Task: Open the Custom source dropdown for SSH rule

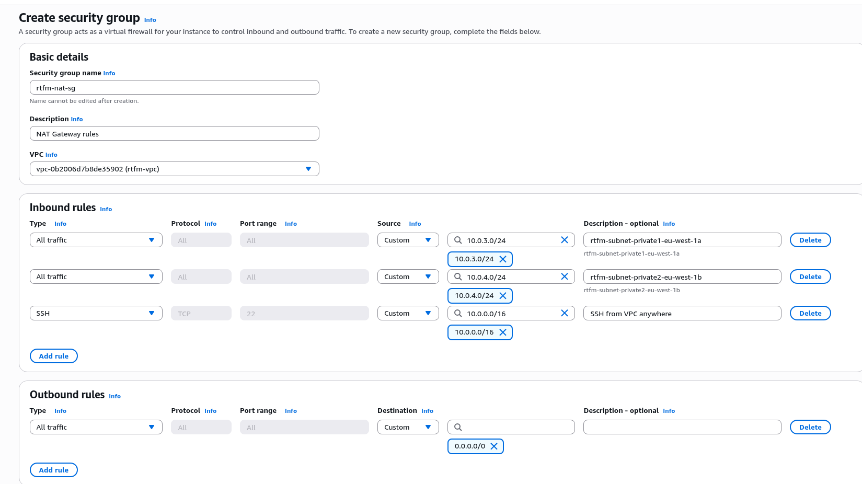Action: click(x=408, y=314)
